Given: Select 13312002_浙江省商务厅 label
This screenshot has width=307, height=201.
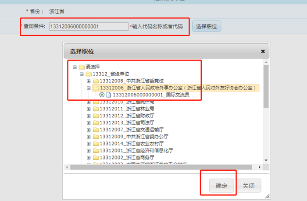Looking at the screenshot, I should [x=127, y=158].
